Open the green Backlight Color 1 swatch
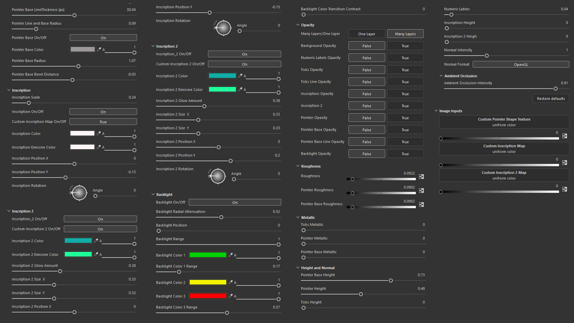574x323 pixels. coord(208,255)
